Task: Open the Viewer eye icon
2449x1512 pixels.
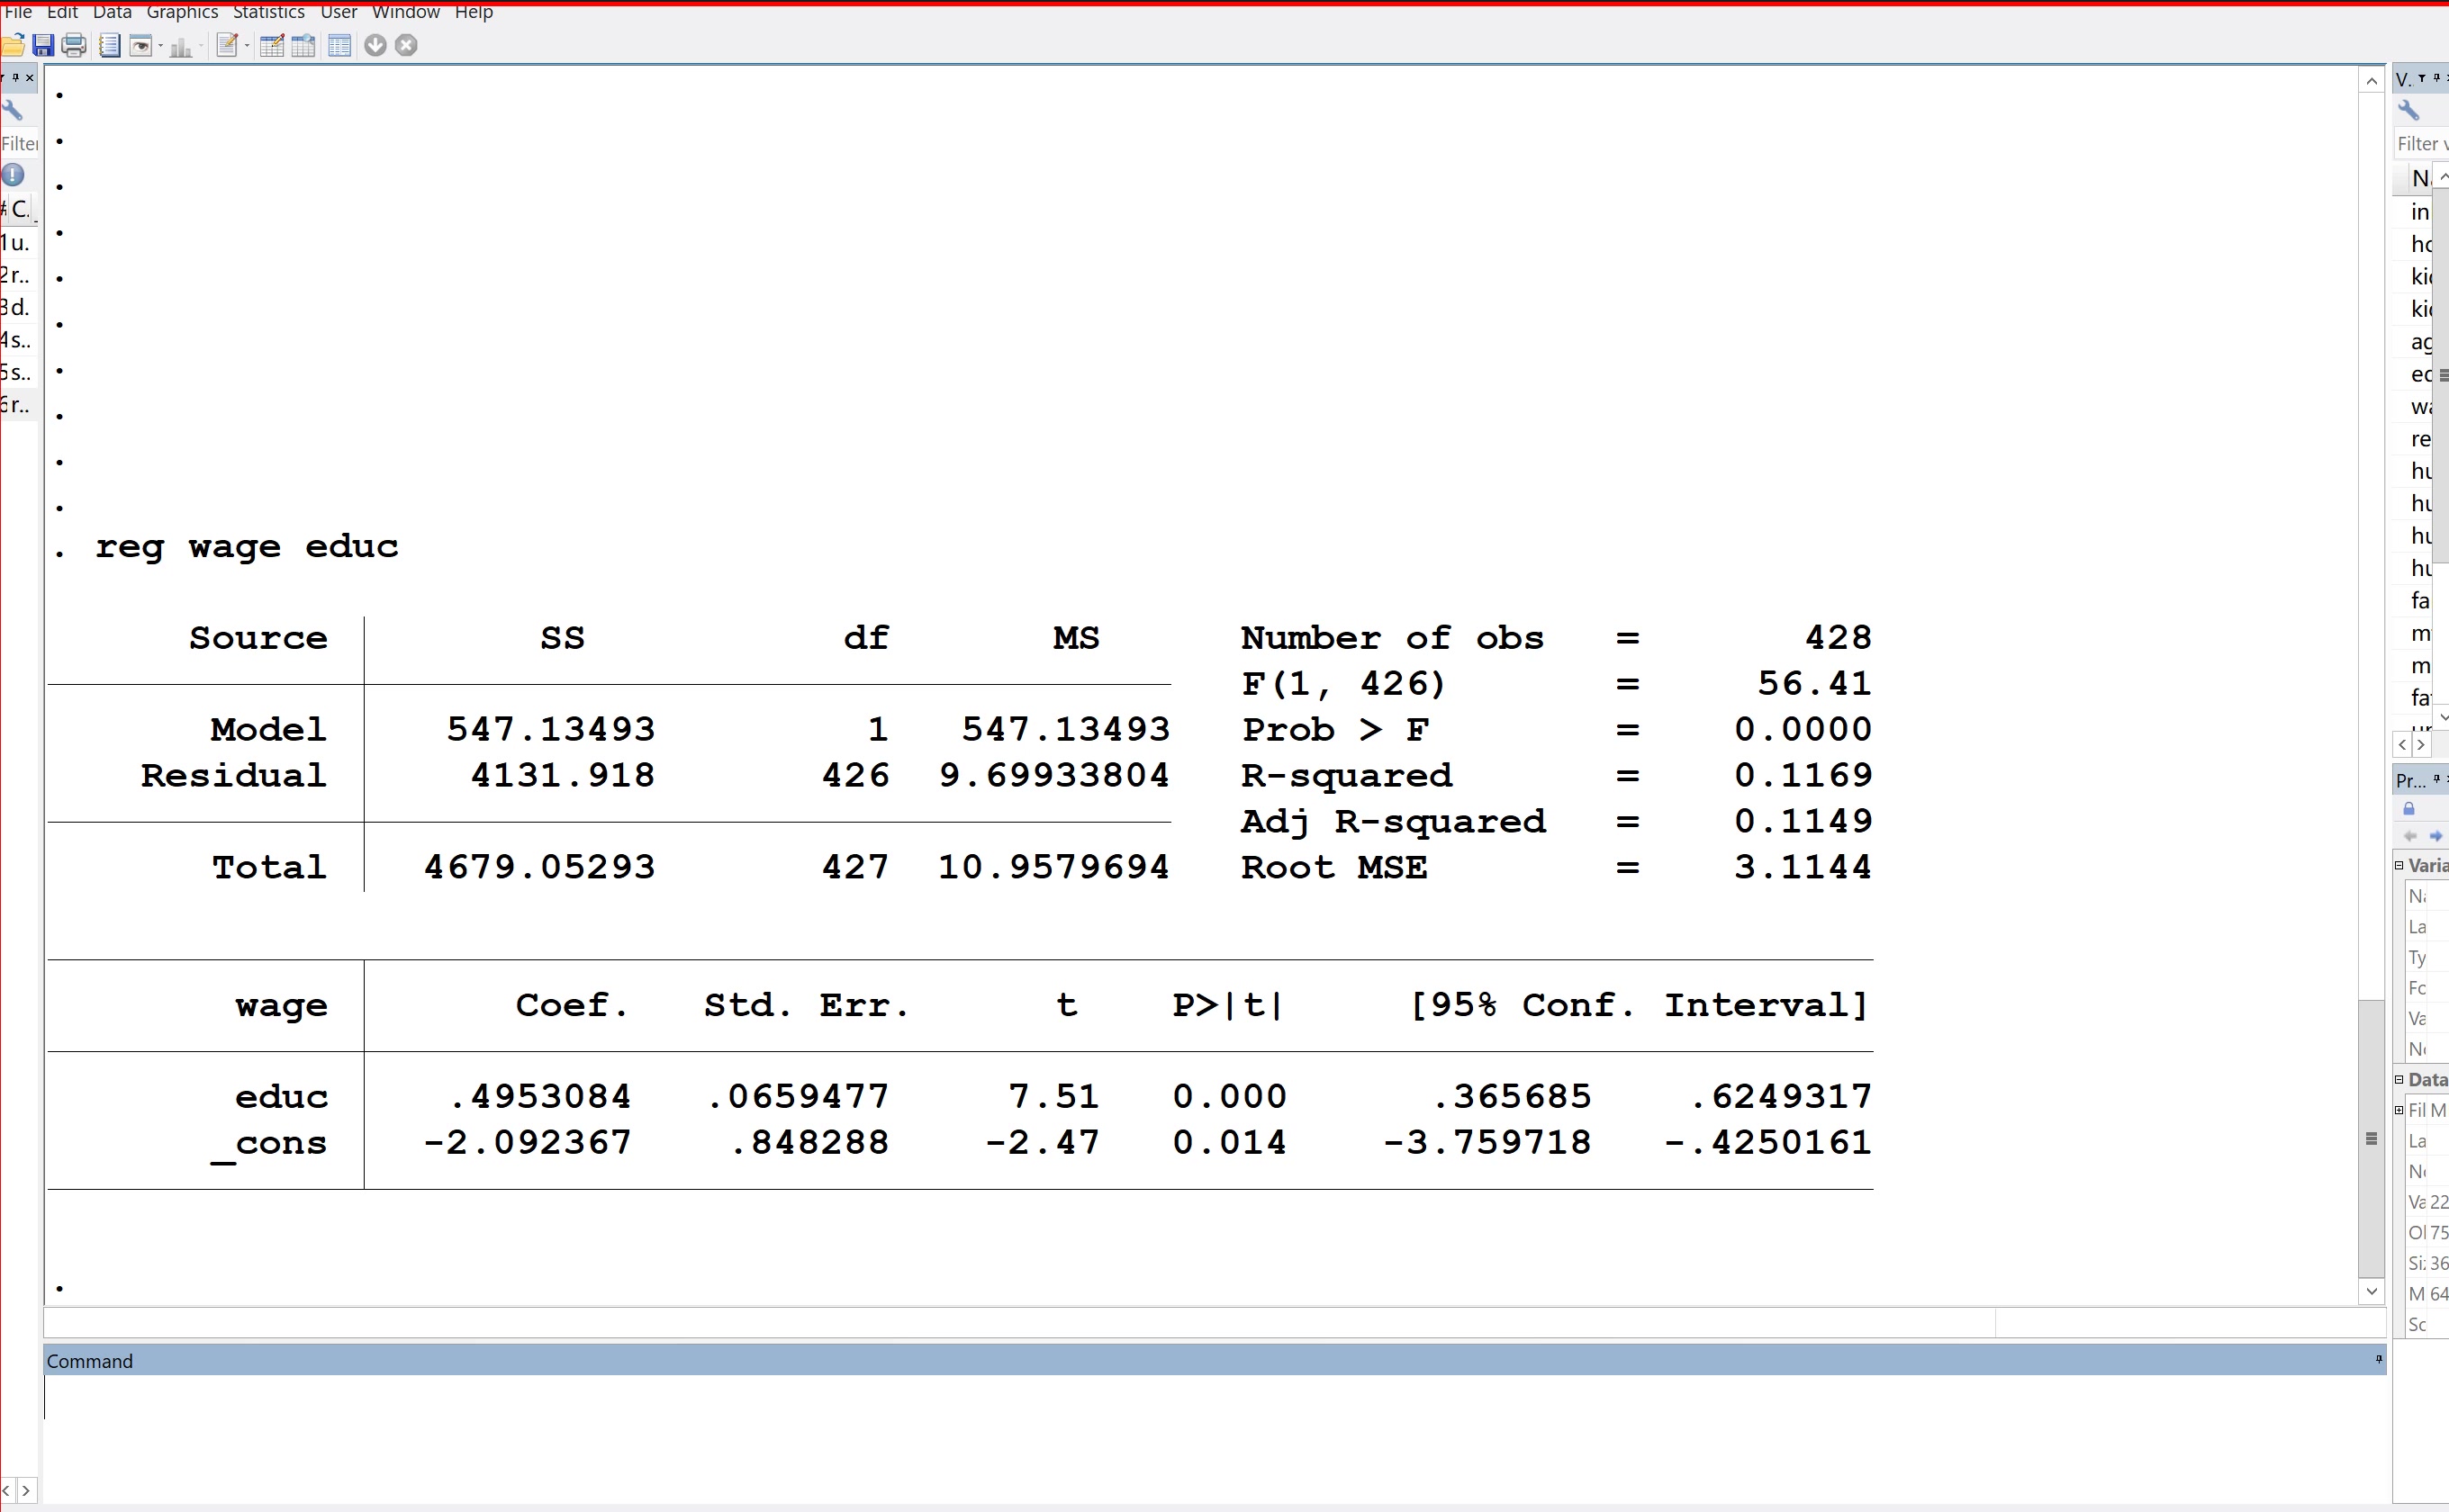Action: point(141,45)
